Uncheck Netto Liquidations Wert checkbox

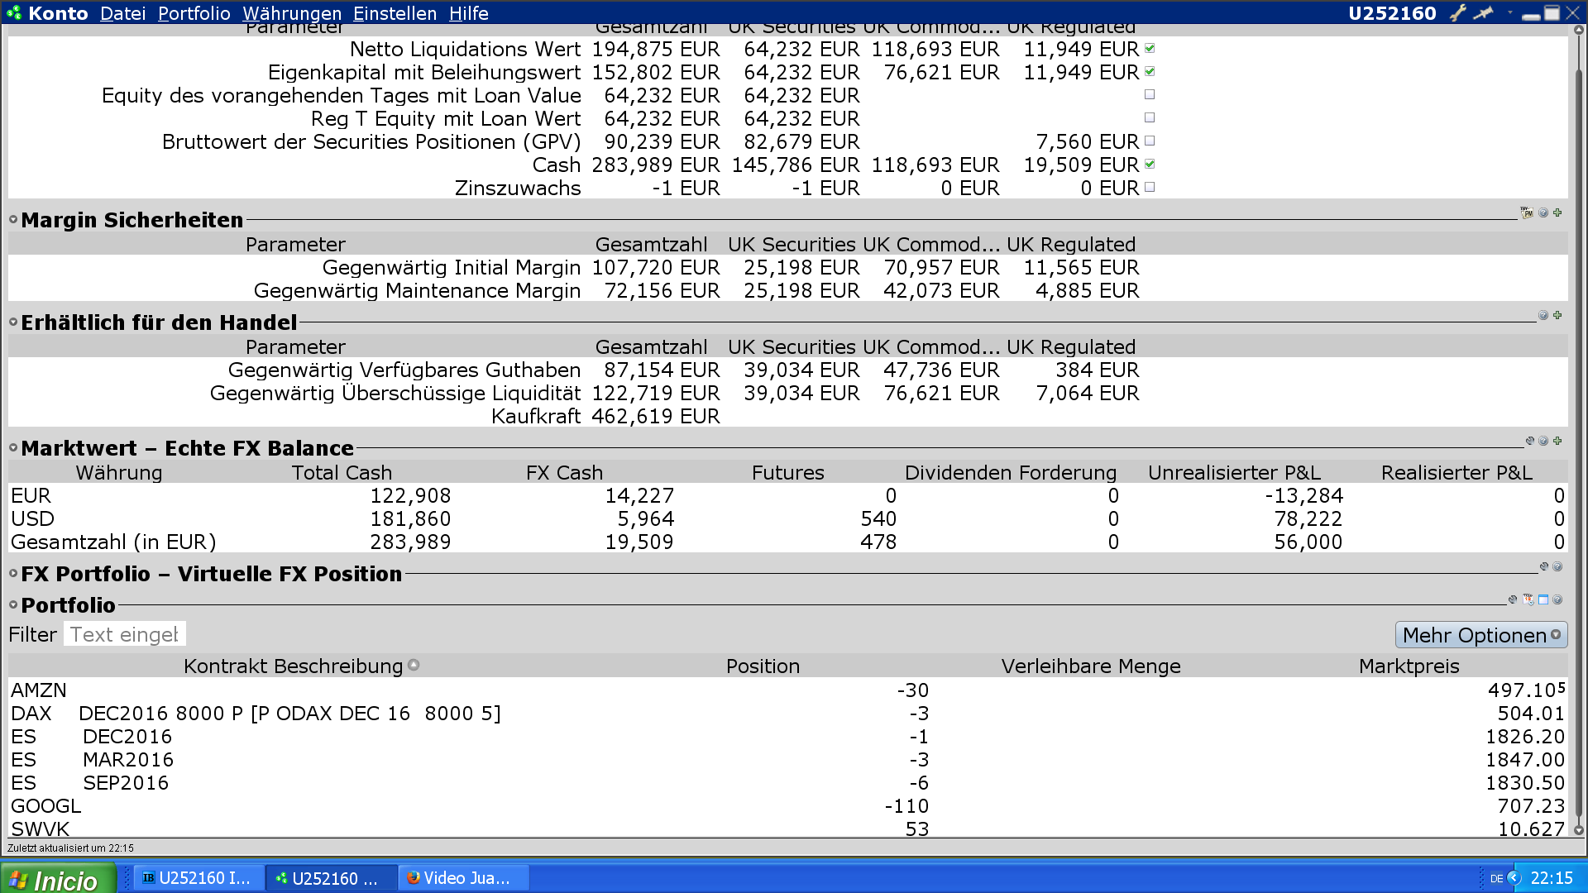(1150, 49)
